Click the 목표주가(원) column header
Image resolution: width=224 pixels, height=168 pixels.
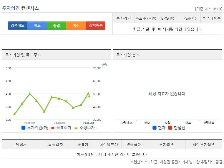[x=146, y=18]
